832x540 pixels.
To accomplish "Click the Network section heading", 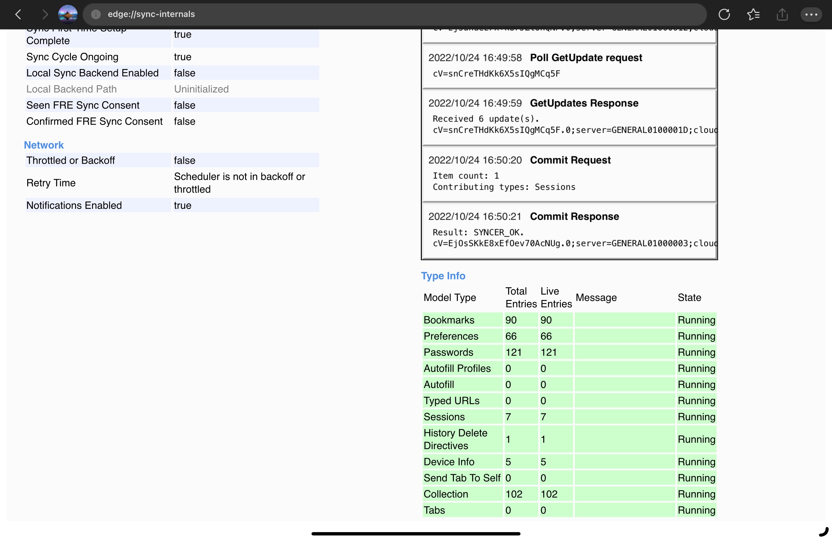I will [x=44, y=145].
